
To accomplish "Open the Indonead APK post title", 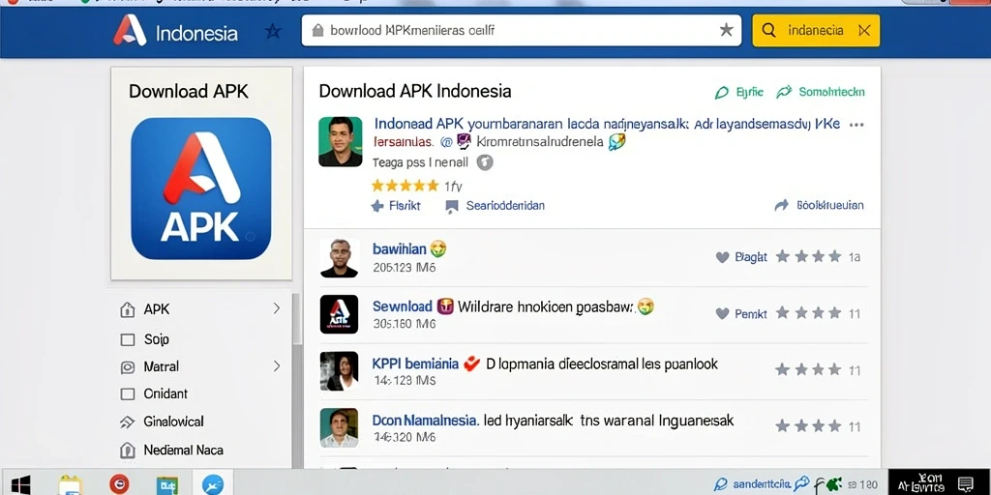I will tap(607, 124).
